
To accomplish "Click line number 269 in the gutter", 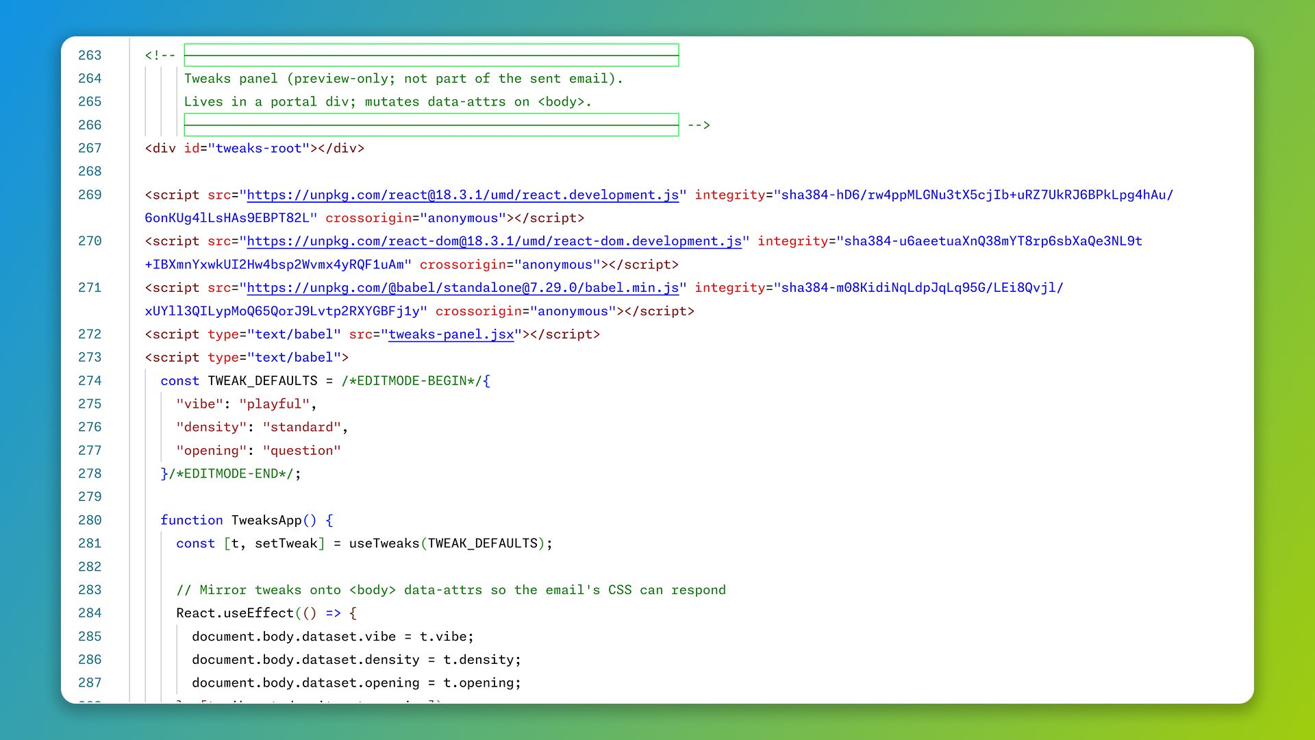I will pos(90,195).
